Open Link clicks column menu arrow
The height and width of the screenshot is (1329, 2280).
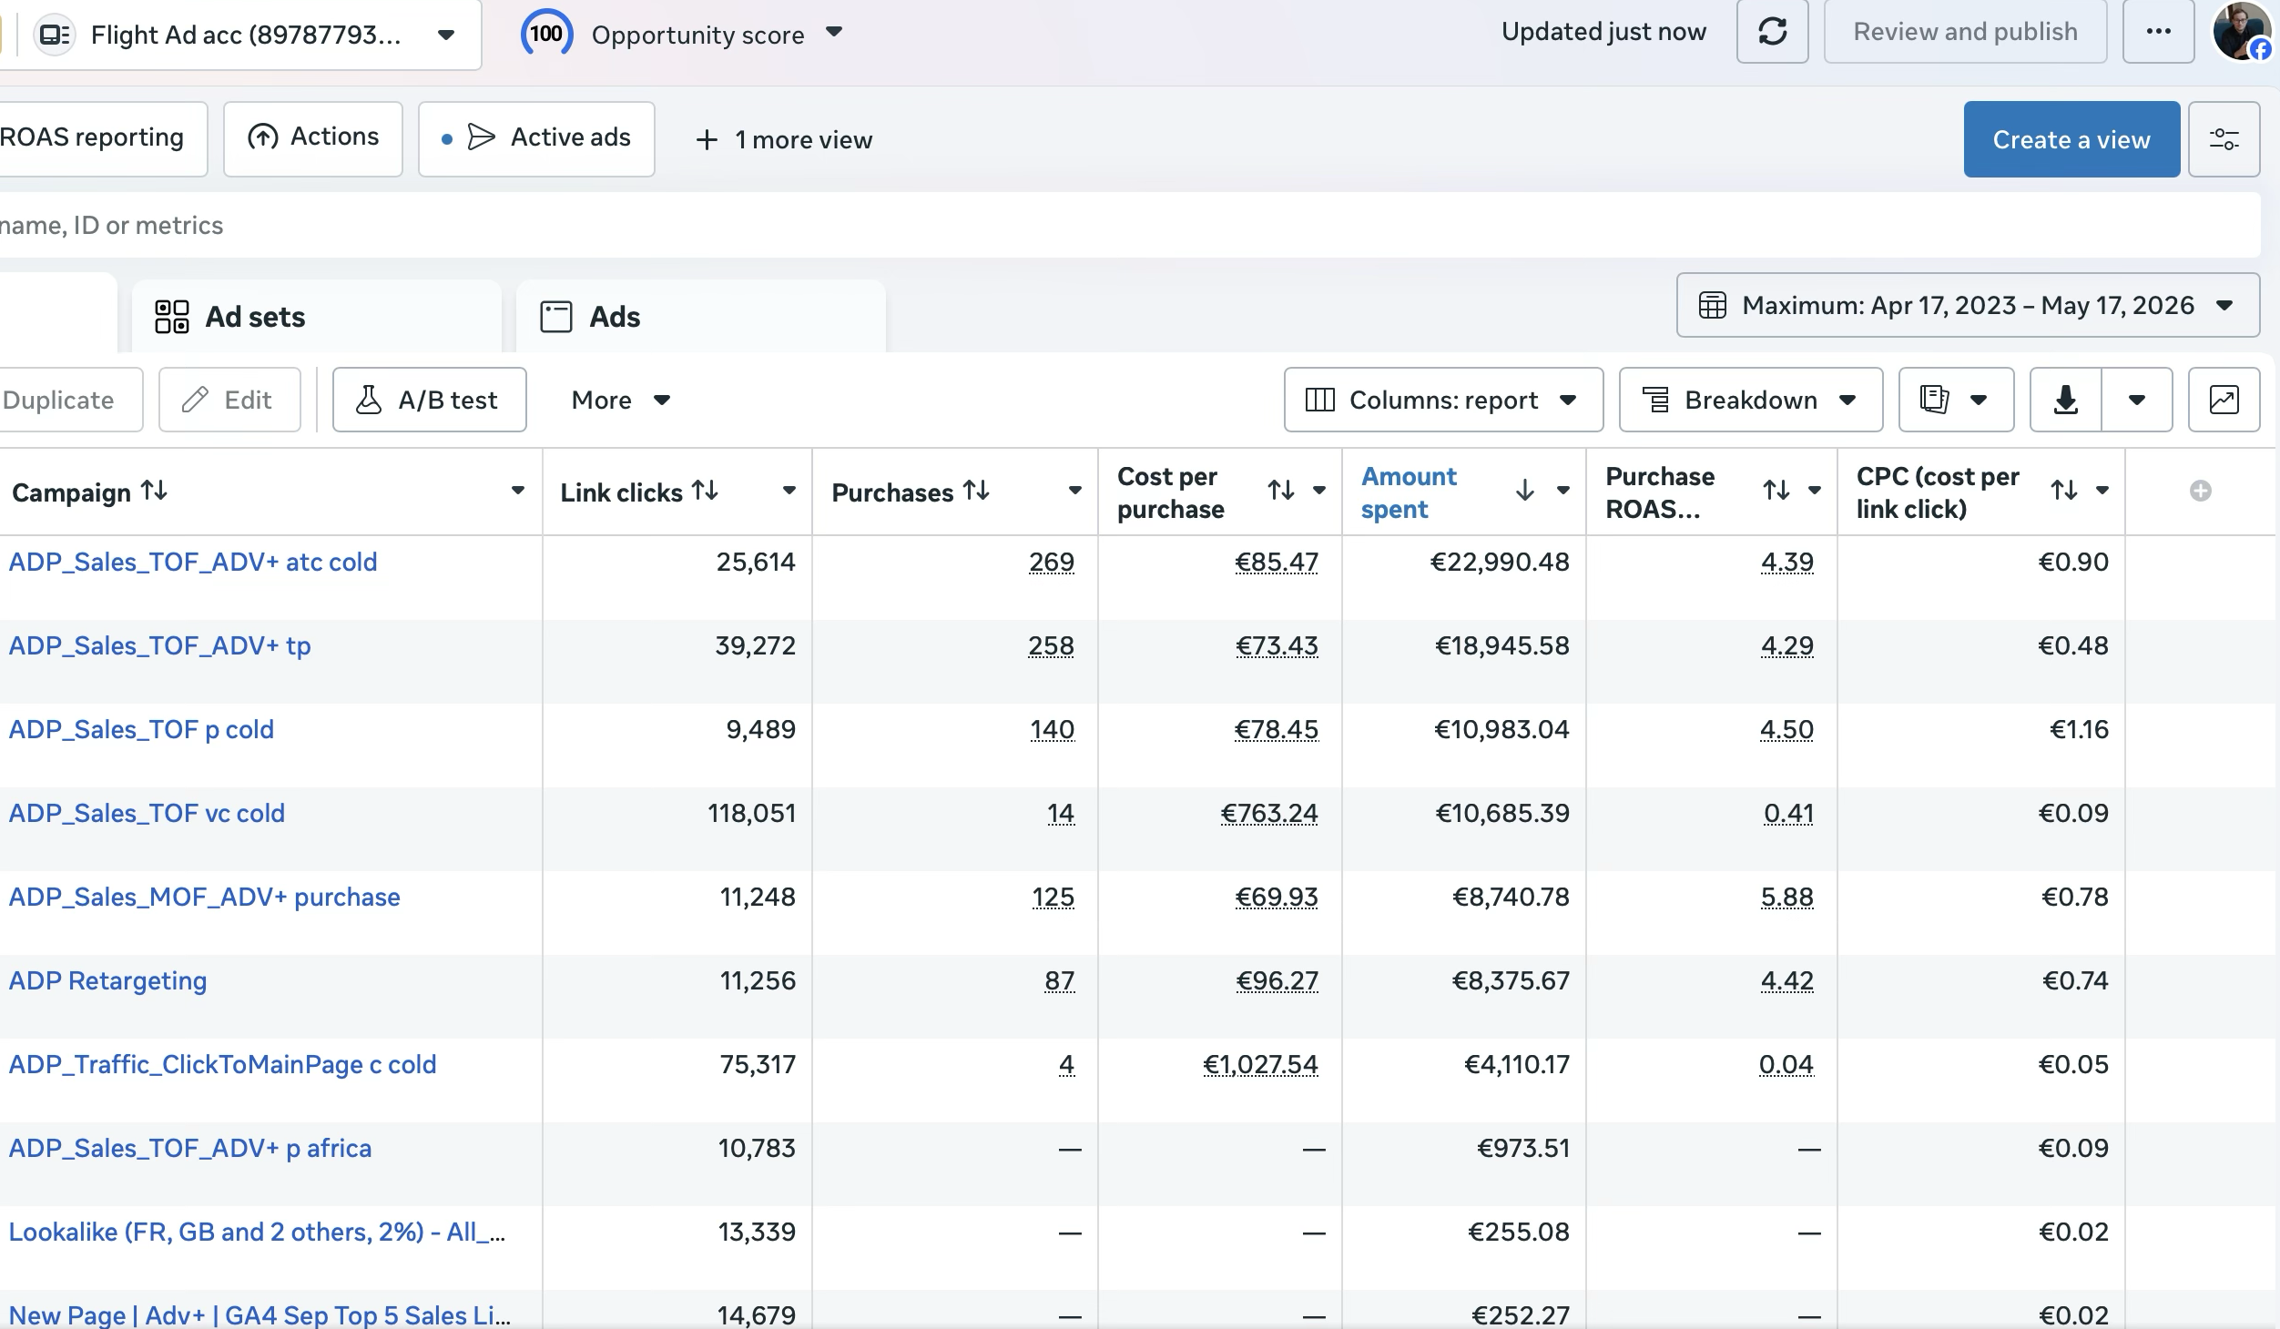(789, 491)
